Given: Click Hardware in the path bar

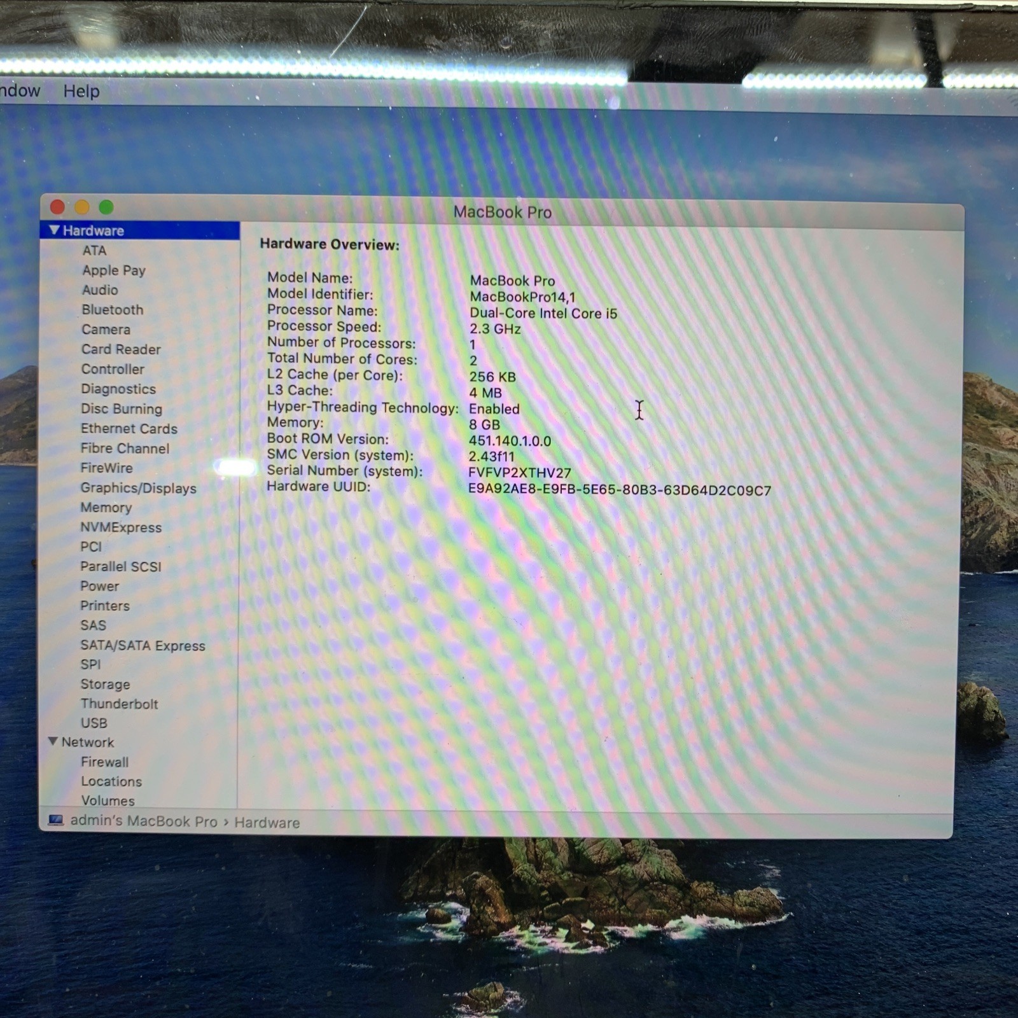Looking at the screenshot, I should 267,823.
